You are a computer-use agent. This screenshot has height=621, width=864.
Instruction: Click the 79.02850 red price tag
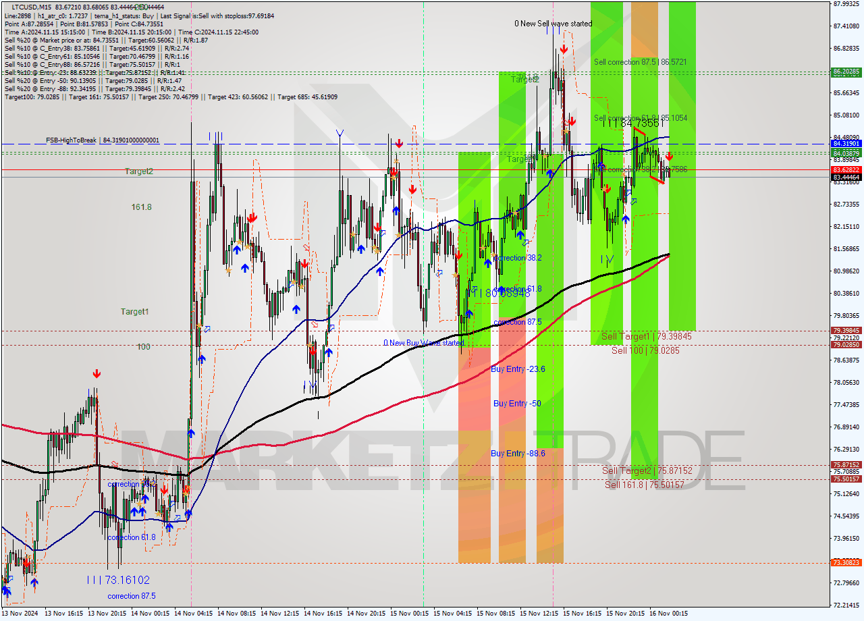pyautogui.click(x=846, y=345)
